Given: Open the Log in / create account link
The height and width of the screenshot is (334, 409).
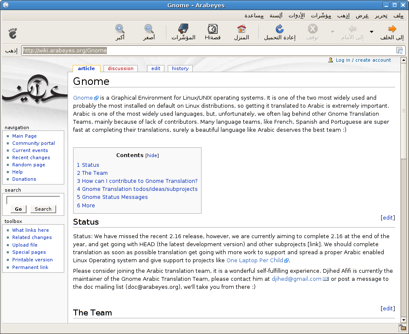Looking at the screenshot, I should tap(363, 60).
